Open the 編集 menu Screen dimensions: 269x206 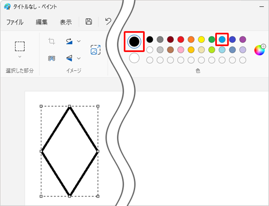tap(41, 22)
